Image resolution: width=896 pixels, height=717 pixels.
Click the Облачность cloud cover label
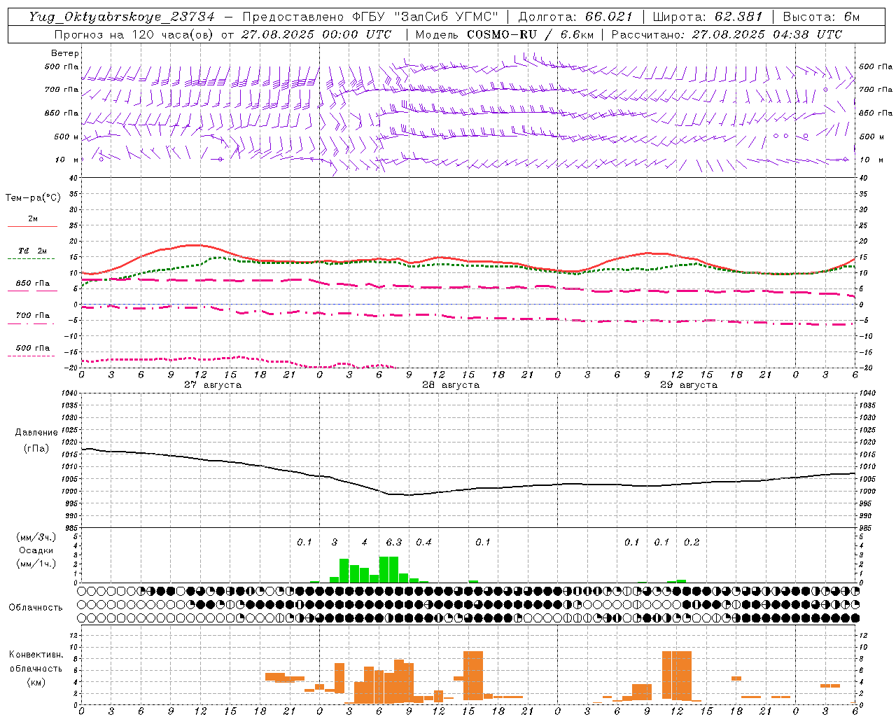pyautogui.click(x=36, y=608)
